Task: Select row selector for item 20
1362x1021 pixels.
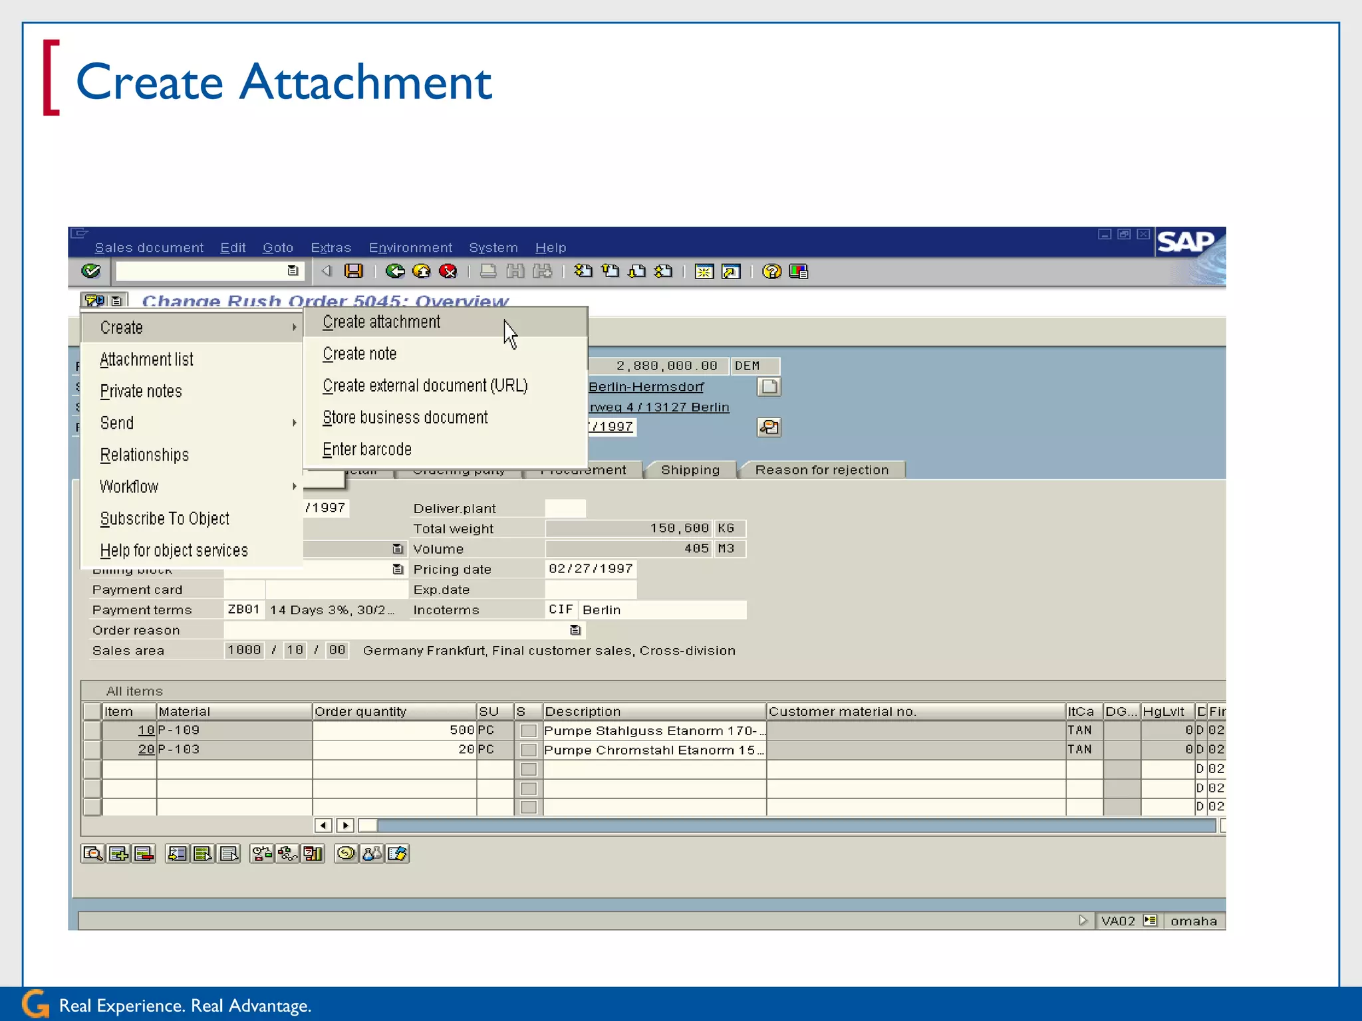Action: 92,750
